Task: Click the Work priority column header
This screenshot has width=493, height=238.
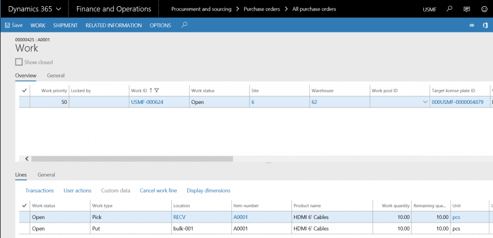Action: 54,90
